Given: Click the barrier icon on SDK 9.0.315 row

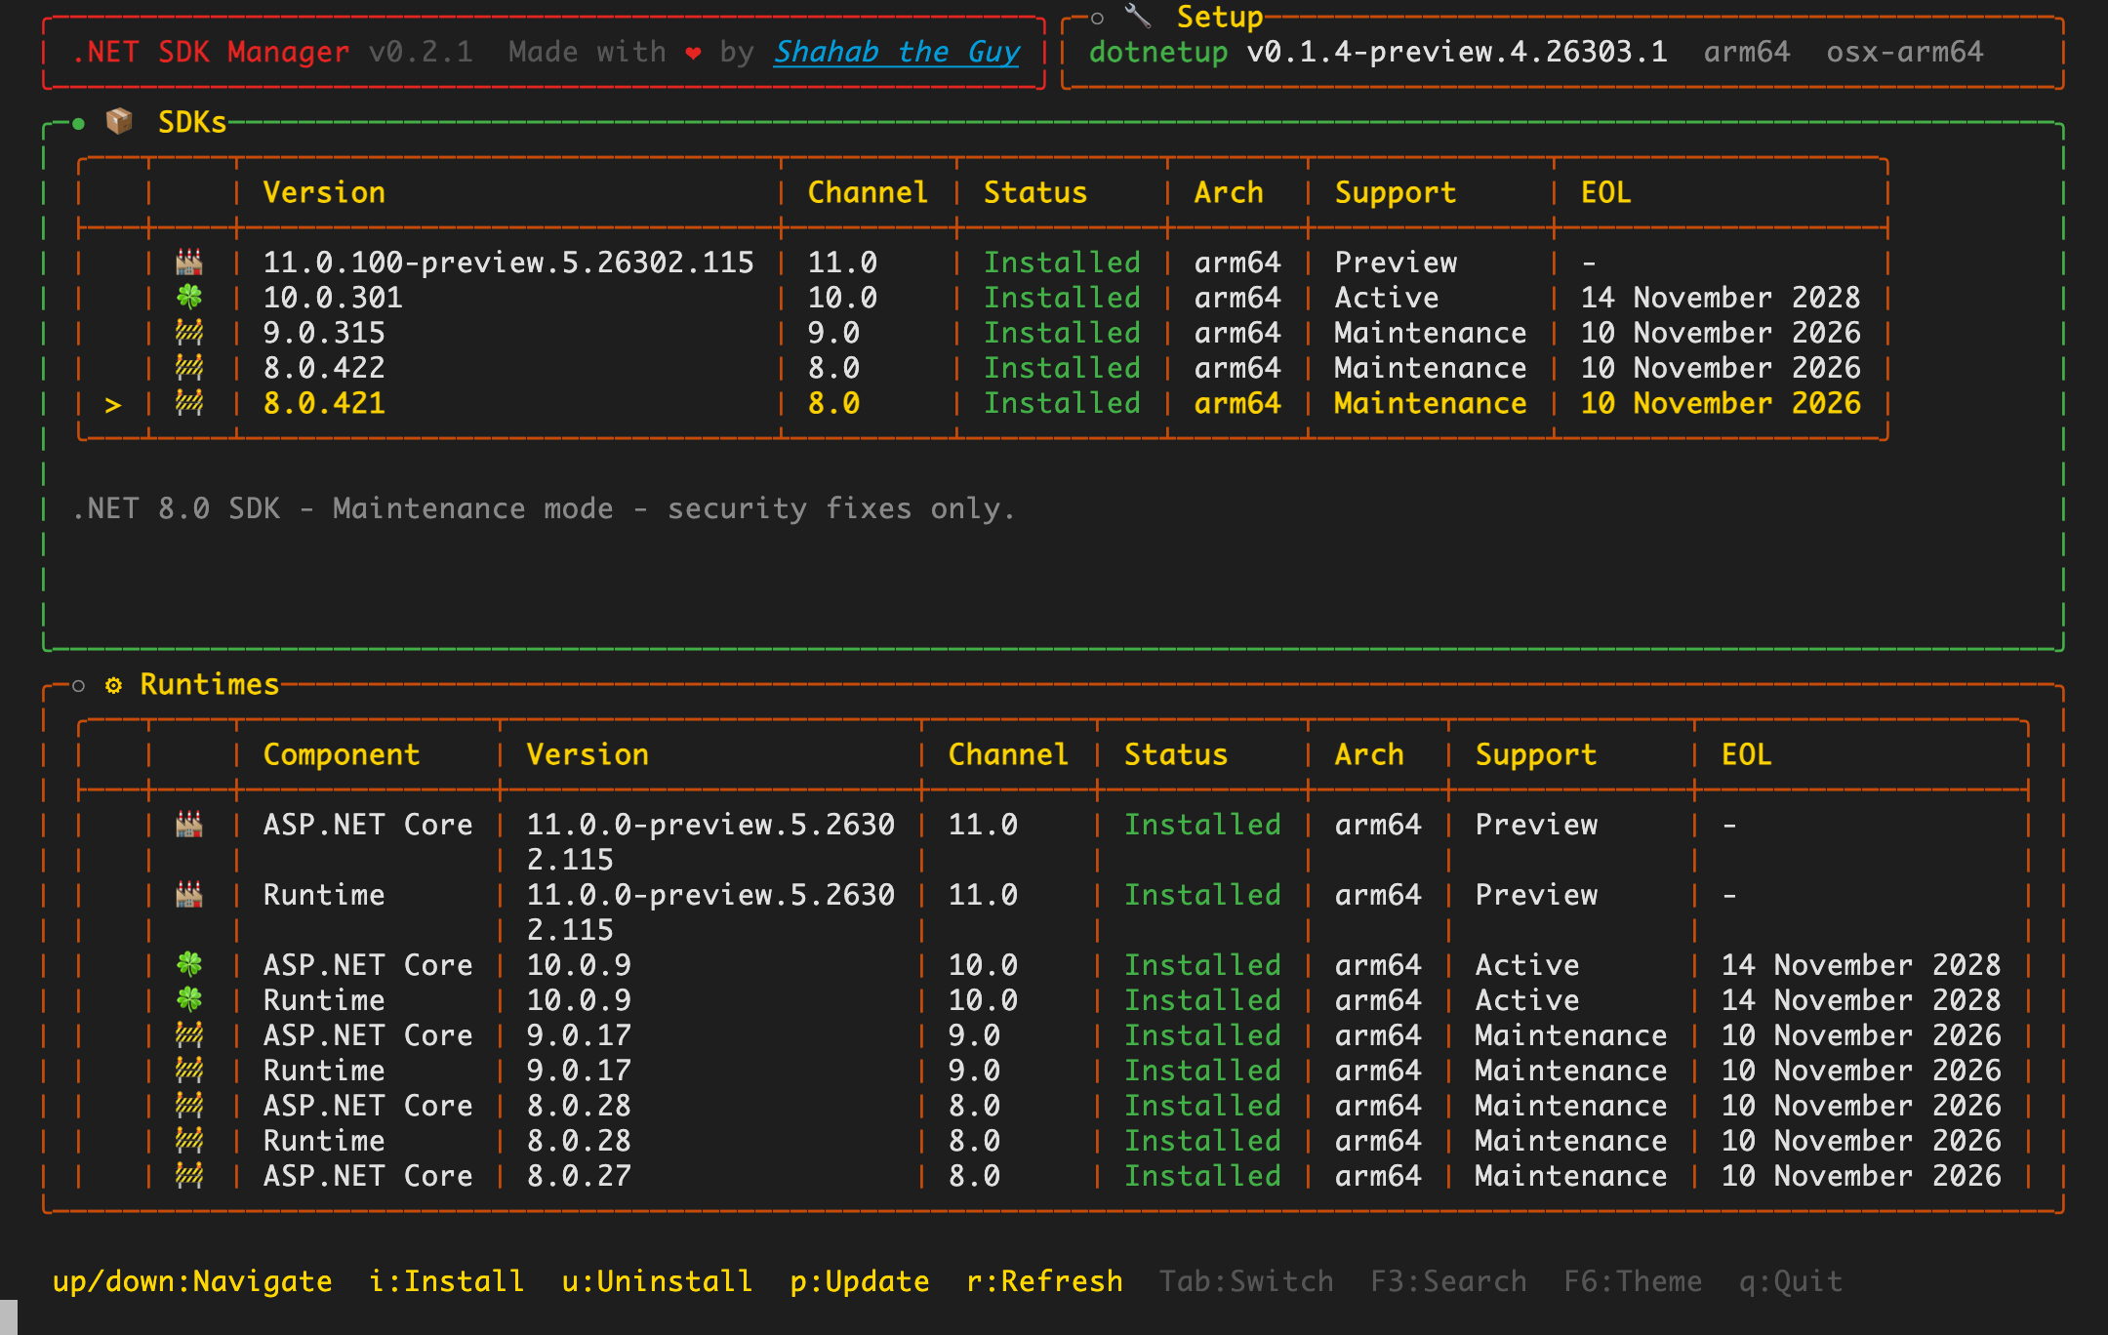Looking at the screenshot, I should [189, 332].
